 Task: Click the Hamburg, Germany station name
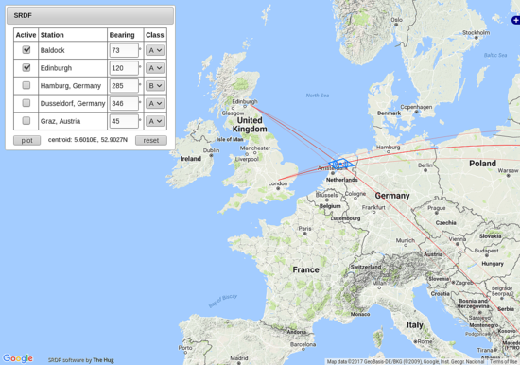pos(71,86)
